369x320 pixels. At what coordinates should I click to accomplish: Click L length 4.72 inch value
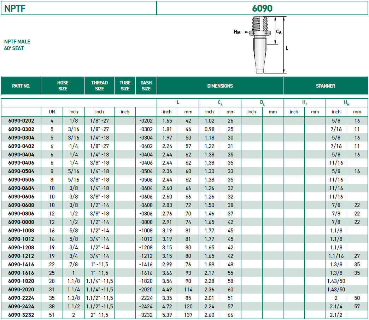(167, 307)
